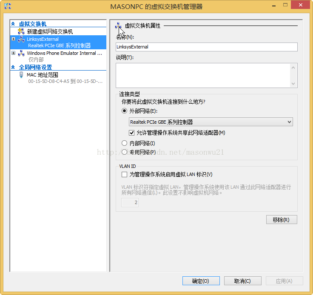Click the 名称 field containing LinksysExternal

[207, 47]
